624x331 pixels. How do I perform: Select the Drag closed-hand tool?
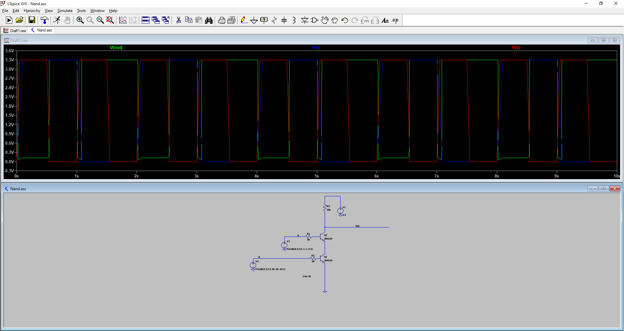click(x=335, y=20)
